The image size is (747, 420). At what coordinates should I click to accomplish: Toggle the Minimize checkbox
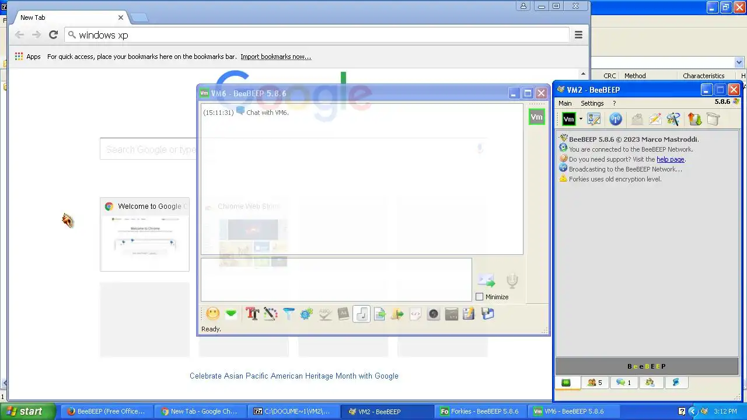pos(480,297)
